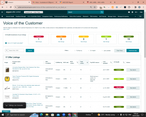Open the Mail app in taskbar
The height and width of the screenshot is (117, 146).
[58, 115]
